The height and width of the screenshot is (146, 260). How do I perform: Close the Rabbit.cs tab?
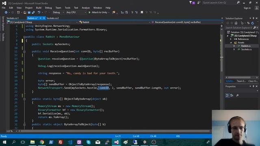click(x=44, y=18)
